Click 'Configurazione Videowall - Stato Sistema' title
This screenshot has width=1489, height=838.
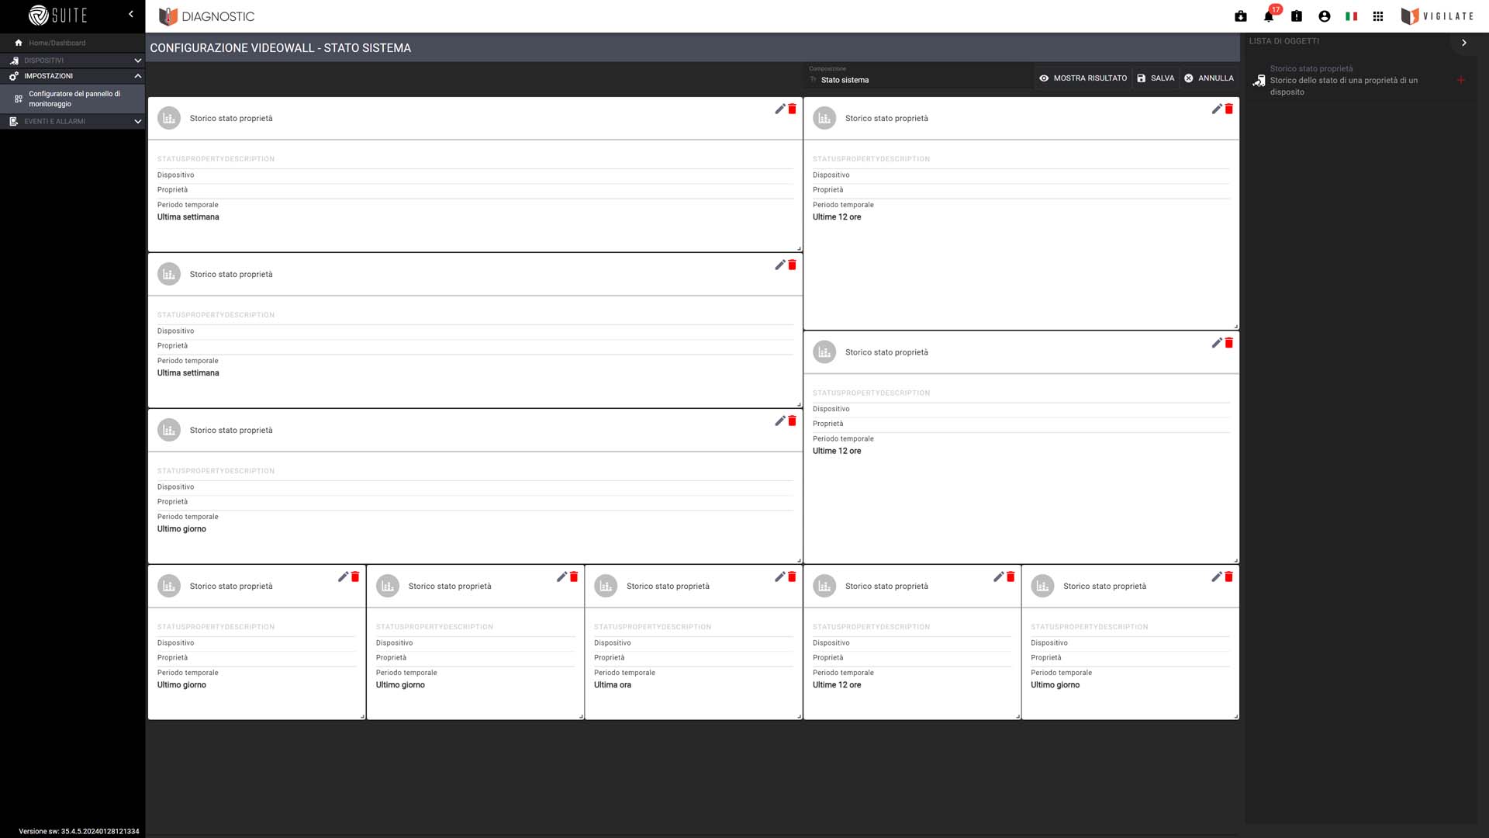coord(281,48)
